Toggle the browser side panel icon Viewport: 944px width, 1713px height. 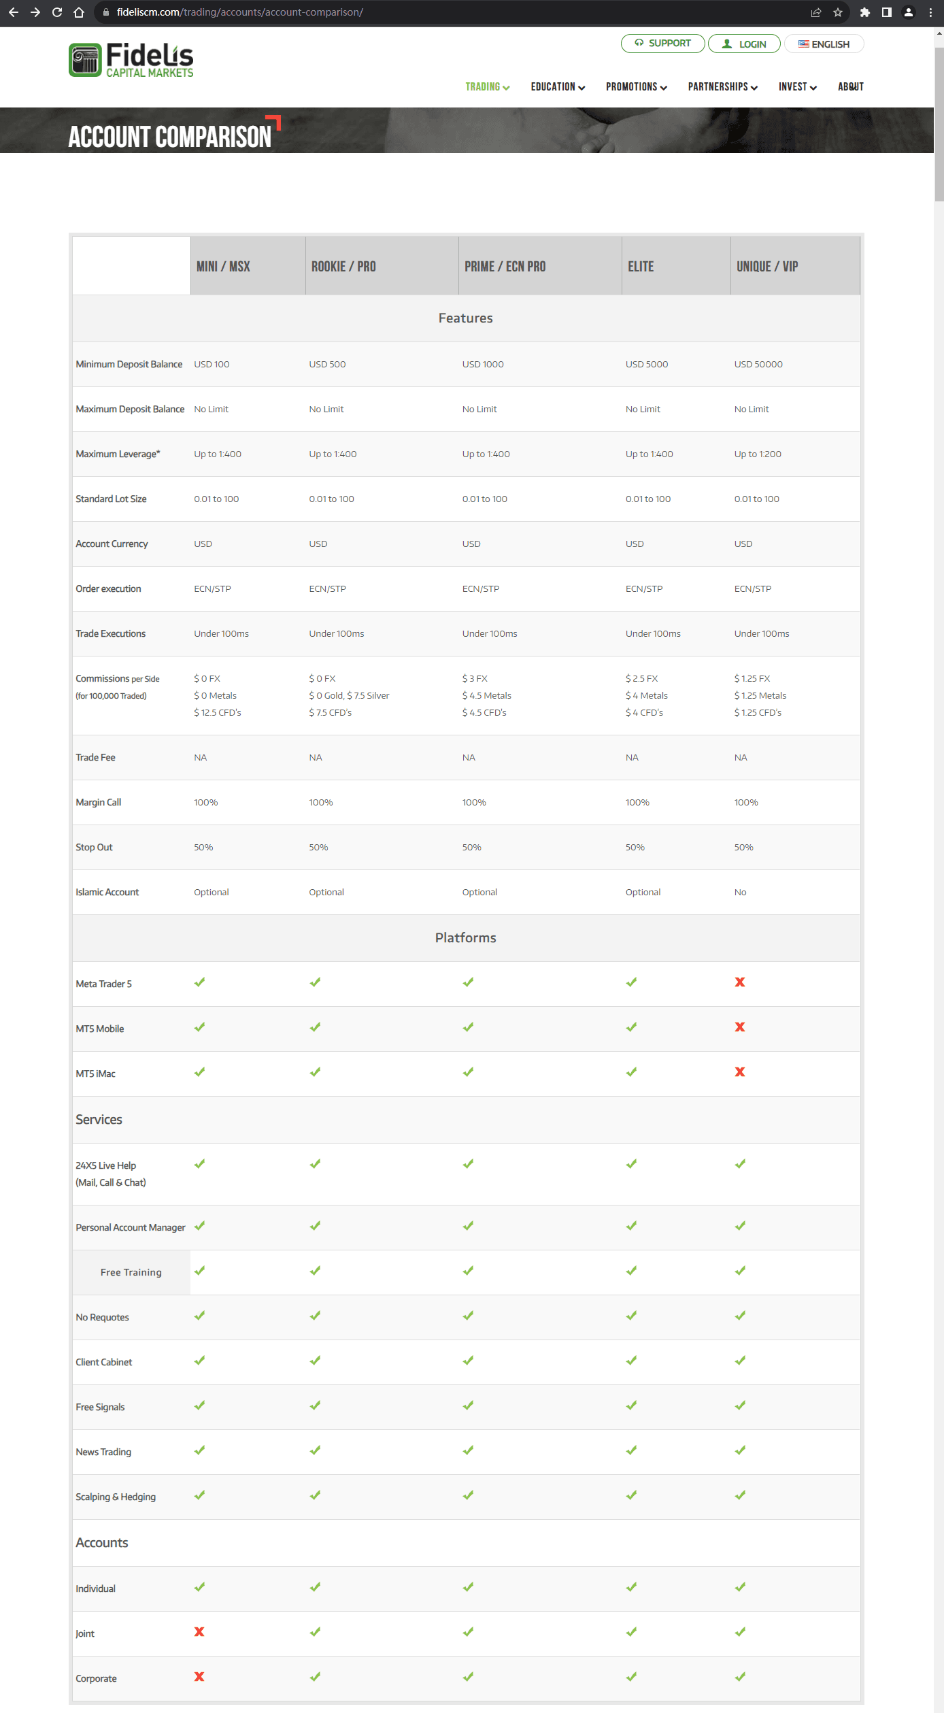(887, 12)
